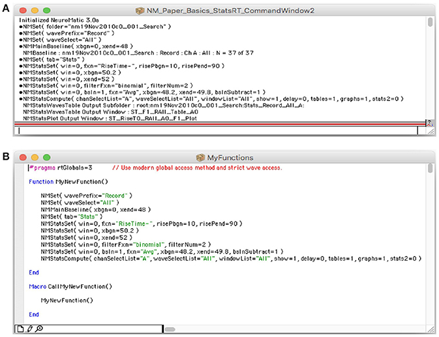
Task: Click 'NM_Paper_Basics_StatsRT_CommandWindow2' title text
Action: (231, 11)
